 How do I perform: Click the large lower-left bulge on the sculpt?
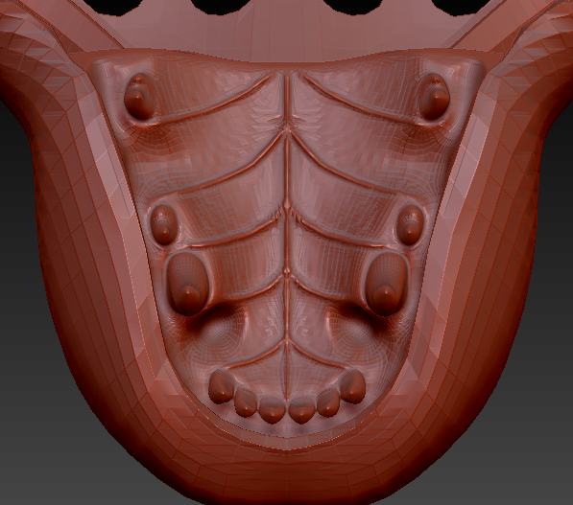coord(188,284)
